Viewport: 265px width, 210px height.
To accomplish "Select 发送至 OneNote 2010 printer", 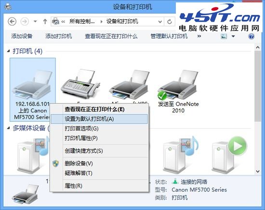I will pos(178,91).
